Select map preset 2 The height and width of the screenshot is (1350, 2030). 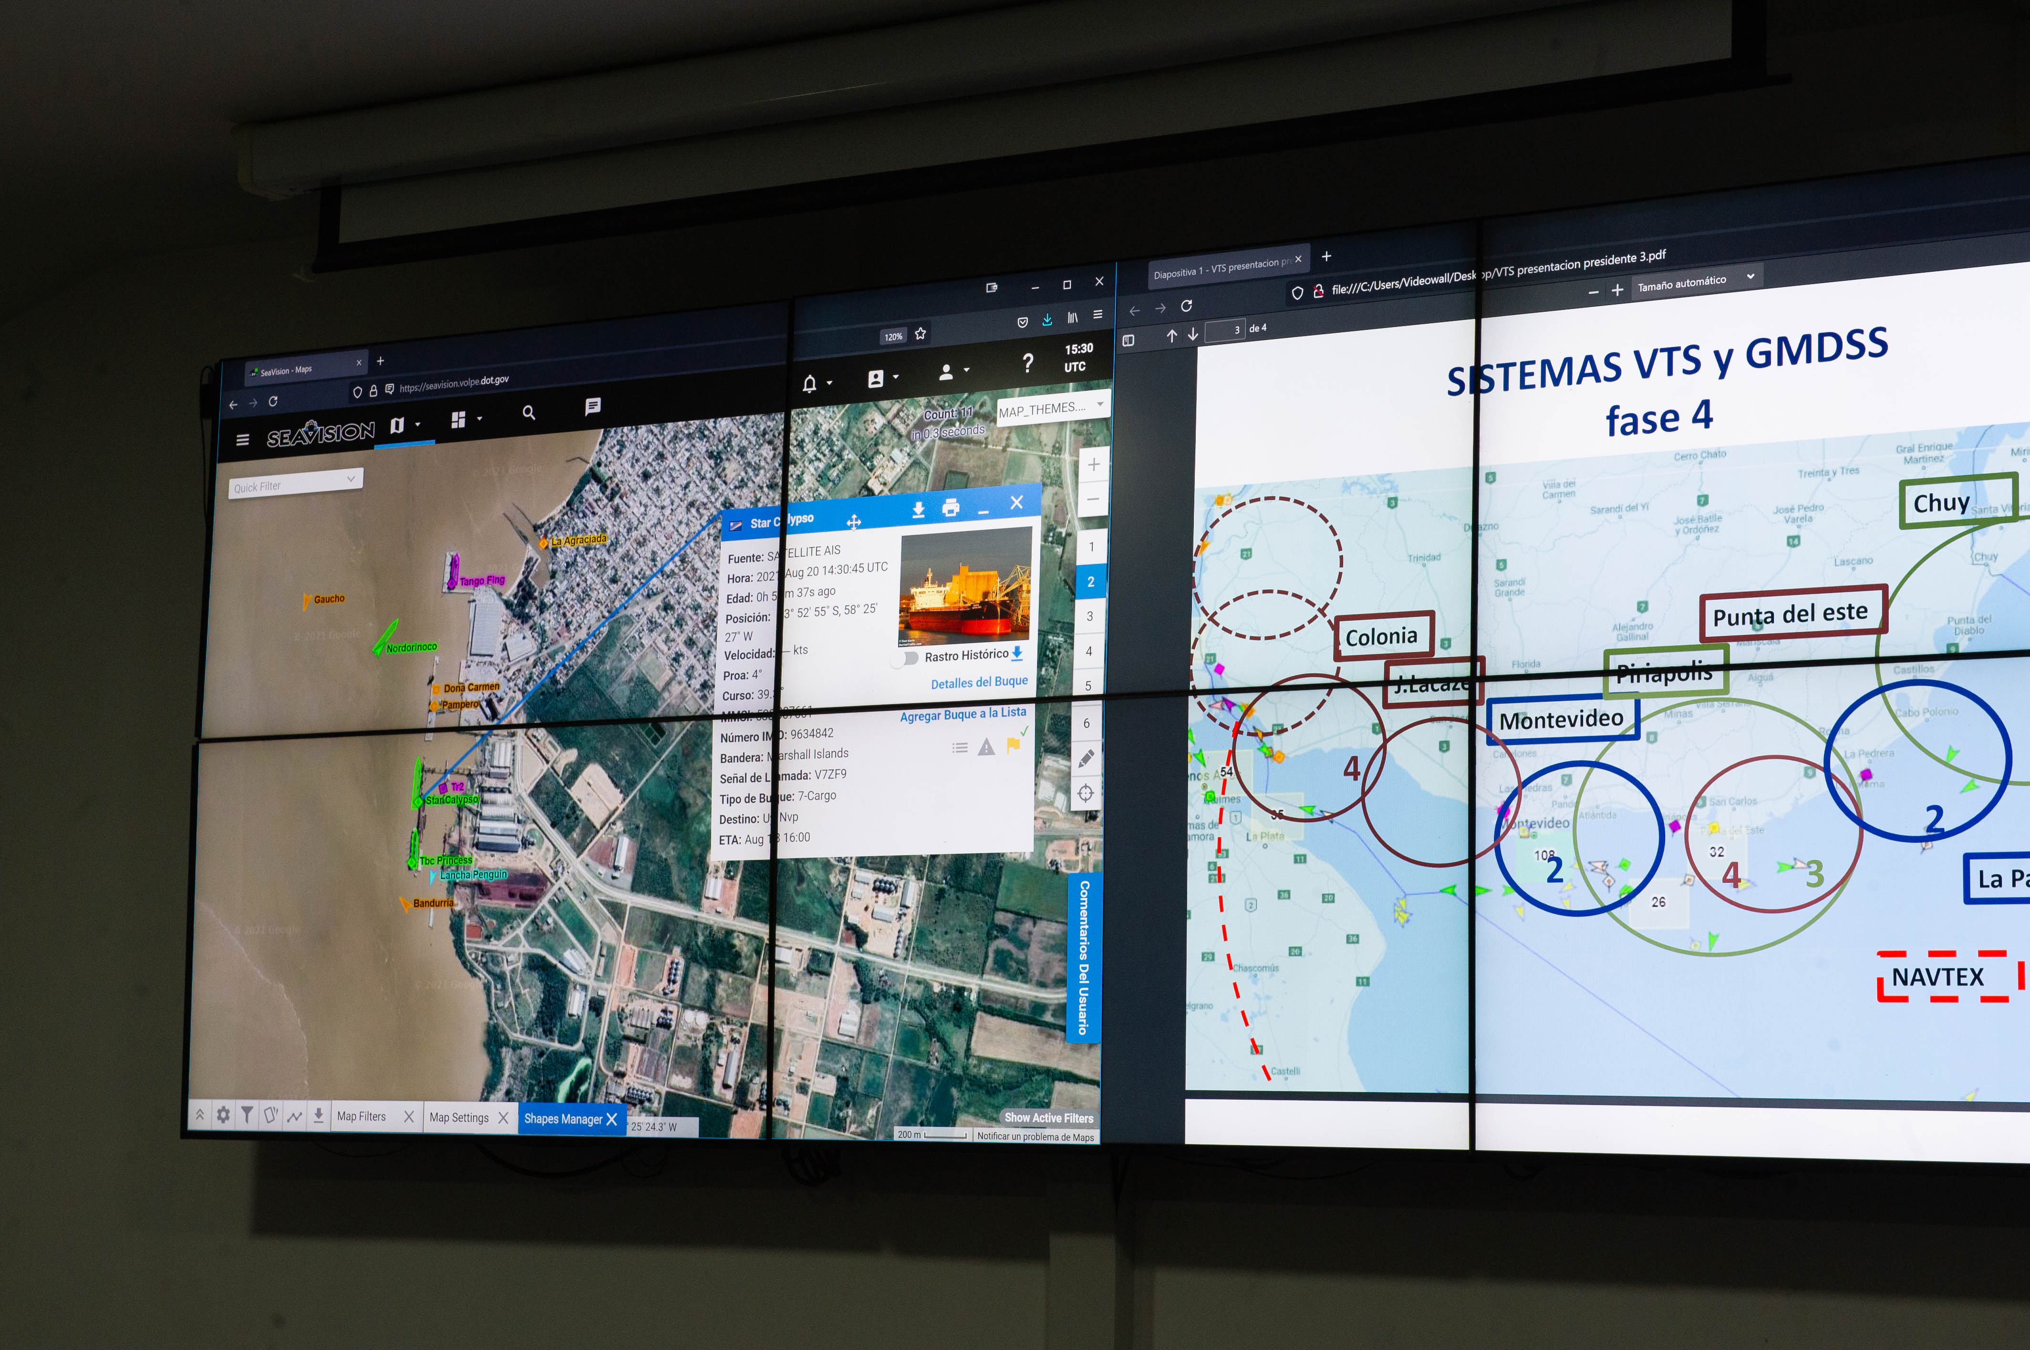[1090, 582]
